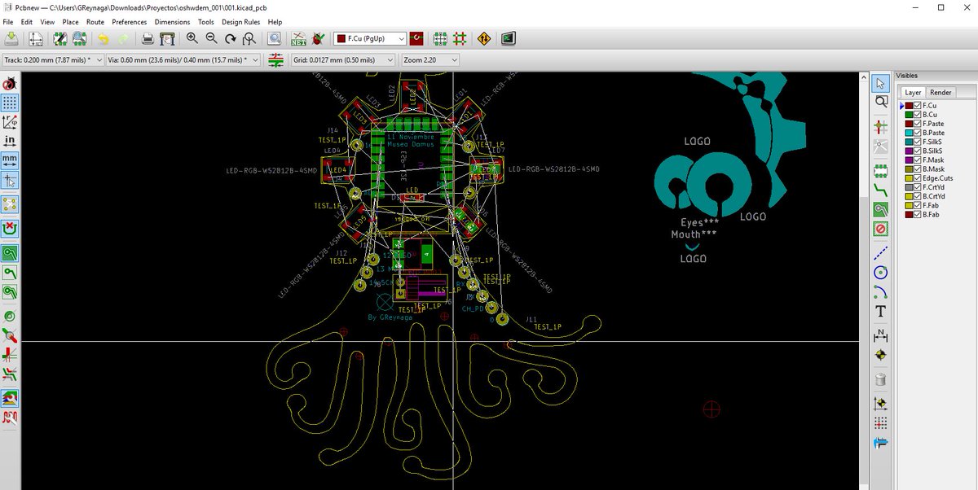Open the Plot (plotter) icon

pos(167,38)
